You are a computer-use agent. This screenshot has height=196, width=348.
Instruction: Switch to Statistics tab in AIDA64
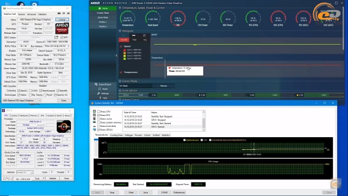point(165,135)
